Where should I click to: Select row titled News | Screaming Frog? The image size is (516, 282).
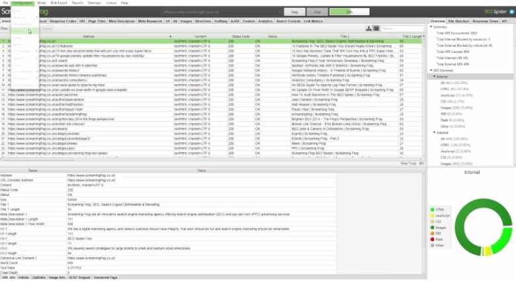[x=212, y=143]
